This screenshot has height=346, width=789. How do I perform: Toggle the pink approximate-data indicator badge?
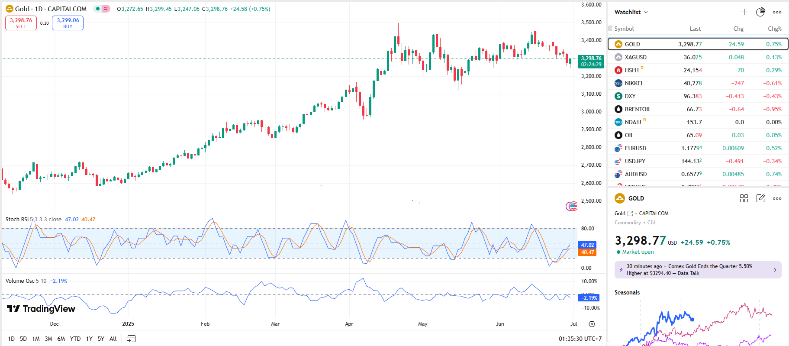[106, 9]
